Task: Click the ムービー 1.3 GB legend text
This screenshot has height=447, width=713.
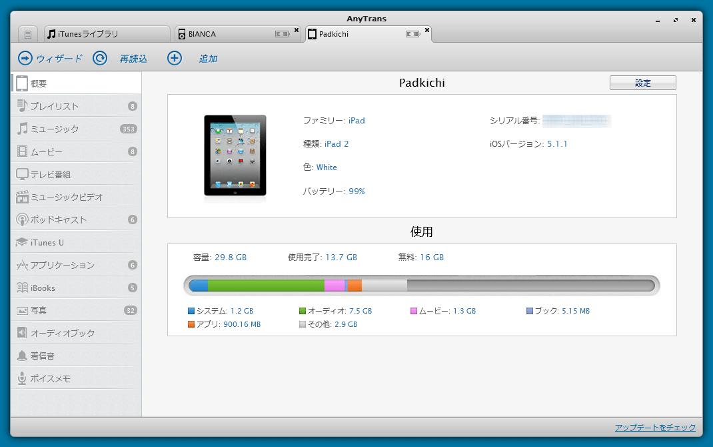Action: 447,311
